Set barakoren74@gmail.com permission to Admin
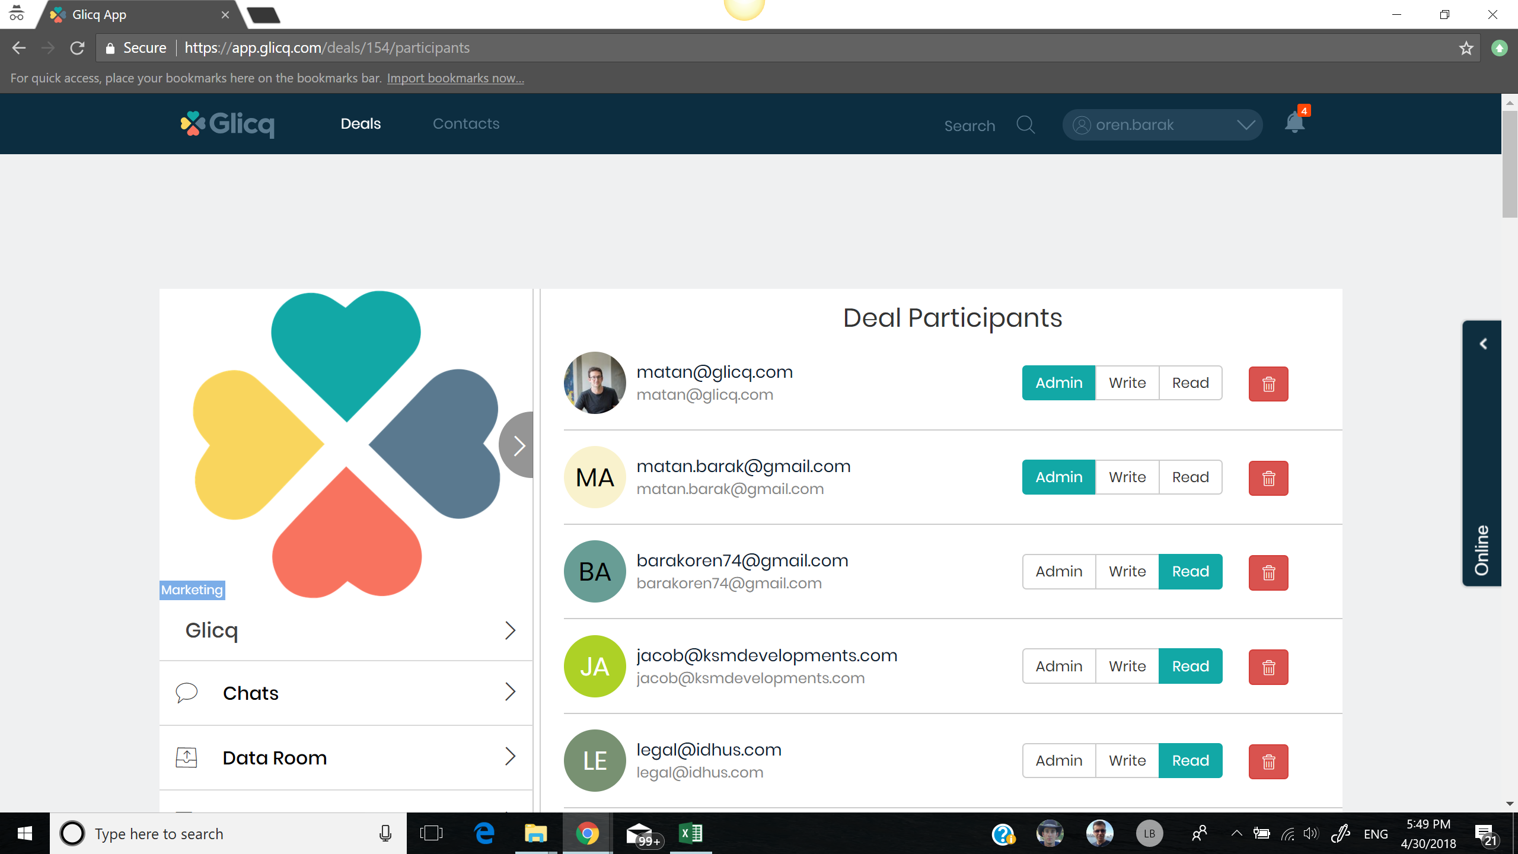The width and height of the screenshot is (1518, 854). pos(1058,572)
